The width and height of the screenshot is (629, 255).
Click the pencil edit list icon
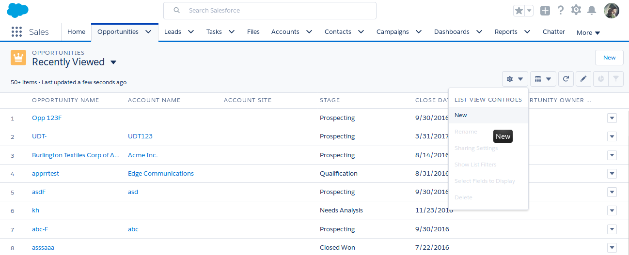point(583,79)
